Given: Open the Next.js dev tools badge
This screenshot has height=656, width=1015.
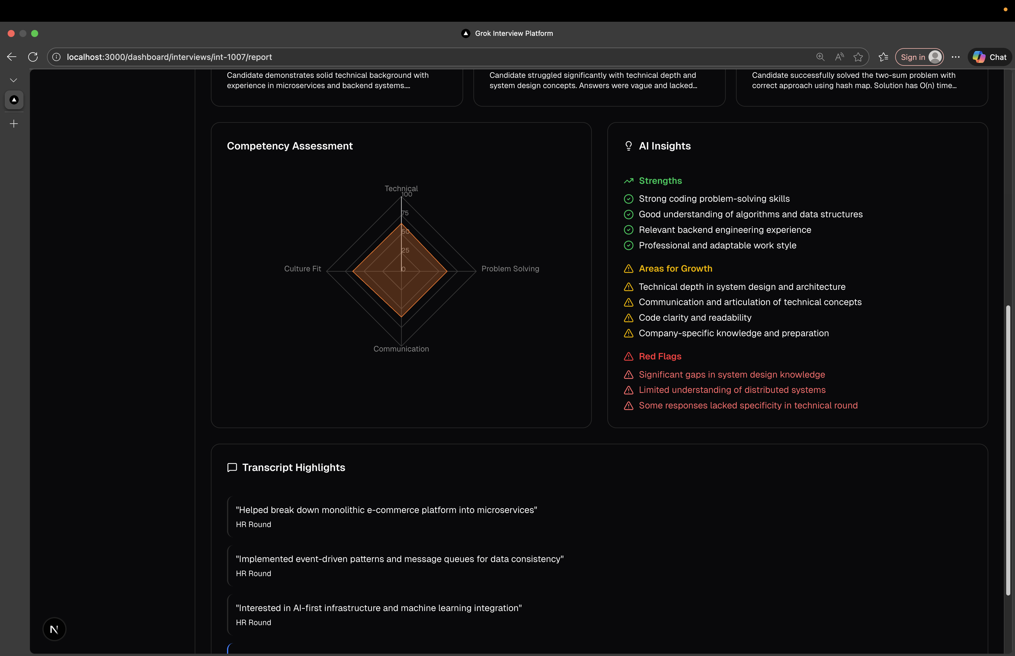Looking at the screenshot, I should click(x=54, y=629).
